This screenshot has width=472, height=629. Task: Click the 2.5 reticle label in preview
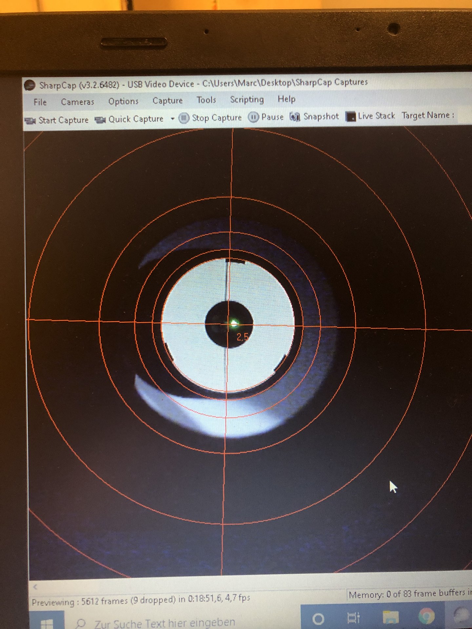pos(243,337)
